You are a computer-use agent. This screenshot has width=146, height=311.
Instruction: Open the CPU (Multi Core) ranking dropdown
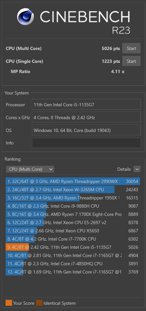[30, 169]
